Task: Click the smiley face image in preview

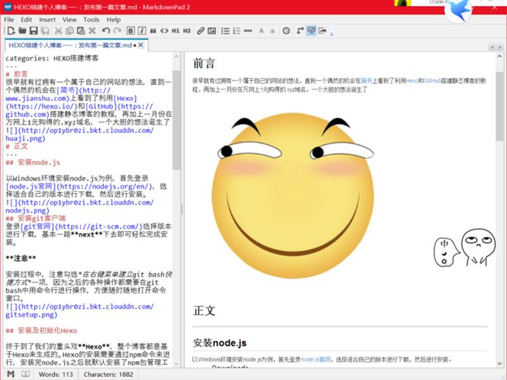Action: pyautogui.click(x=293, y=197)
